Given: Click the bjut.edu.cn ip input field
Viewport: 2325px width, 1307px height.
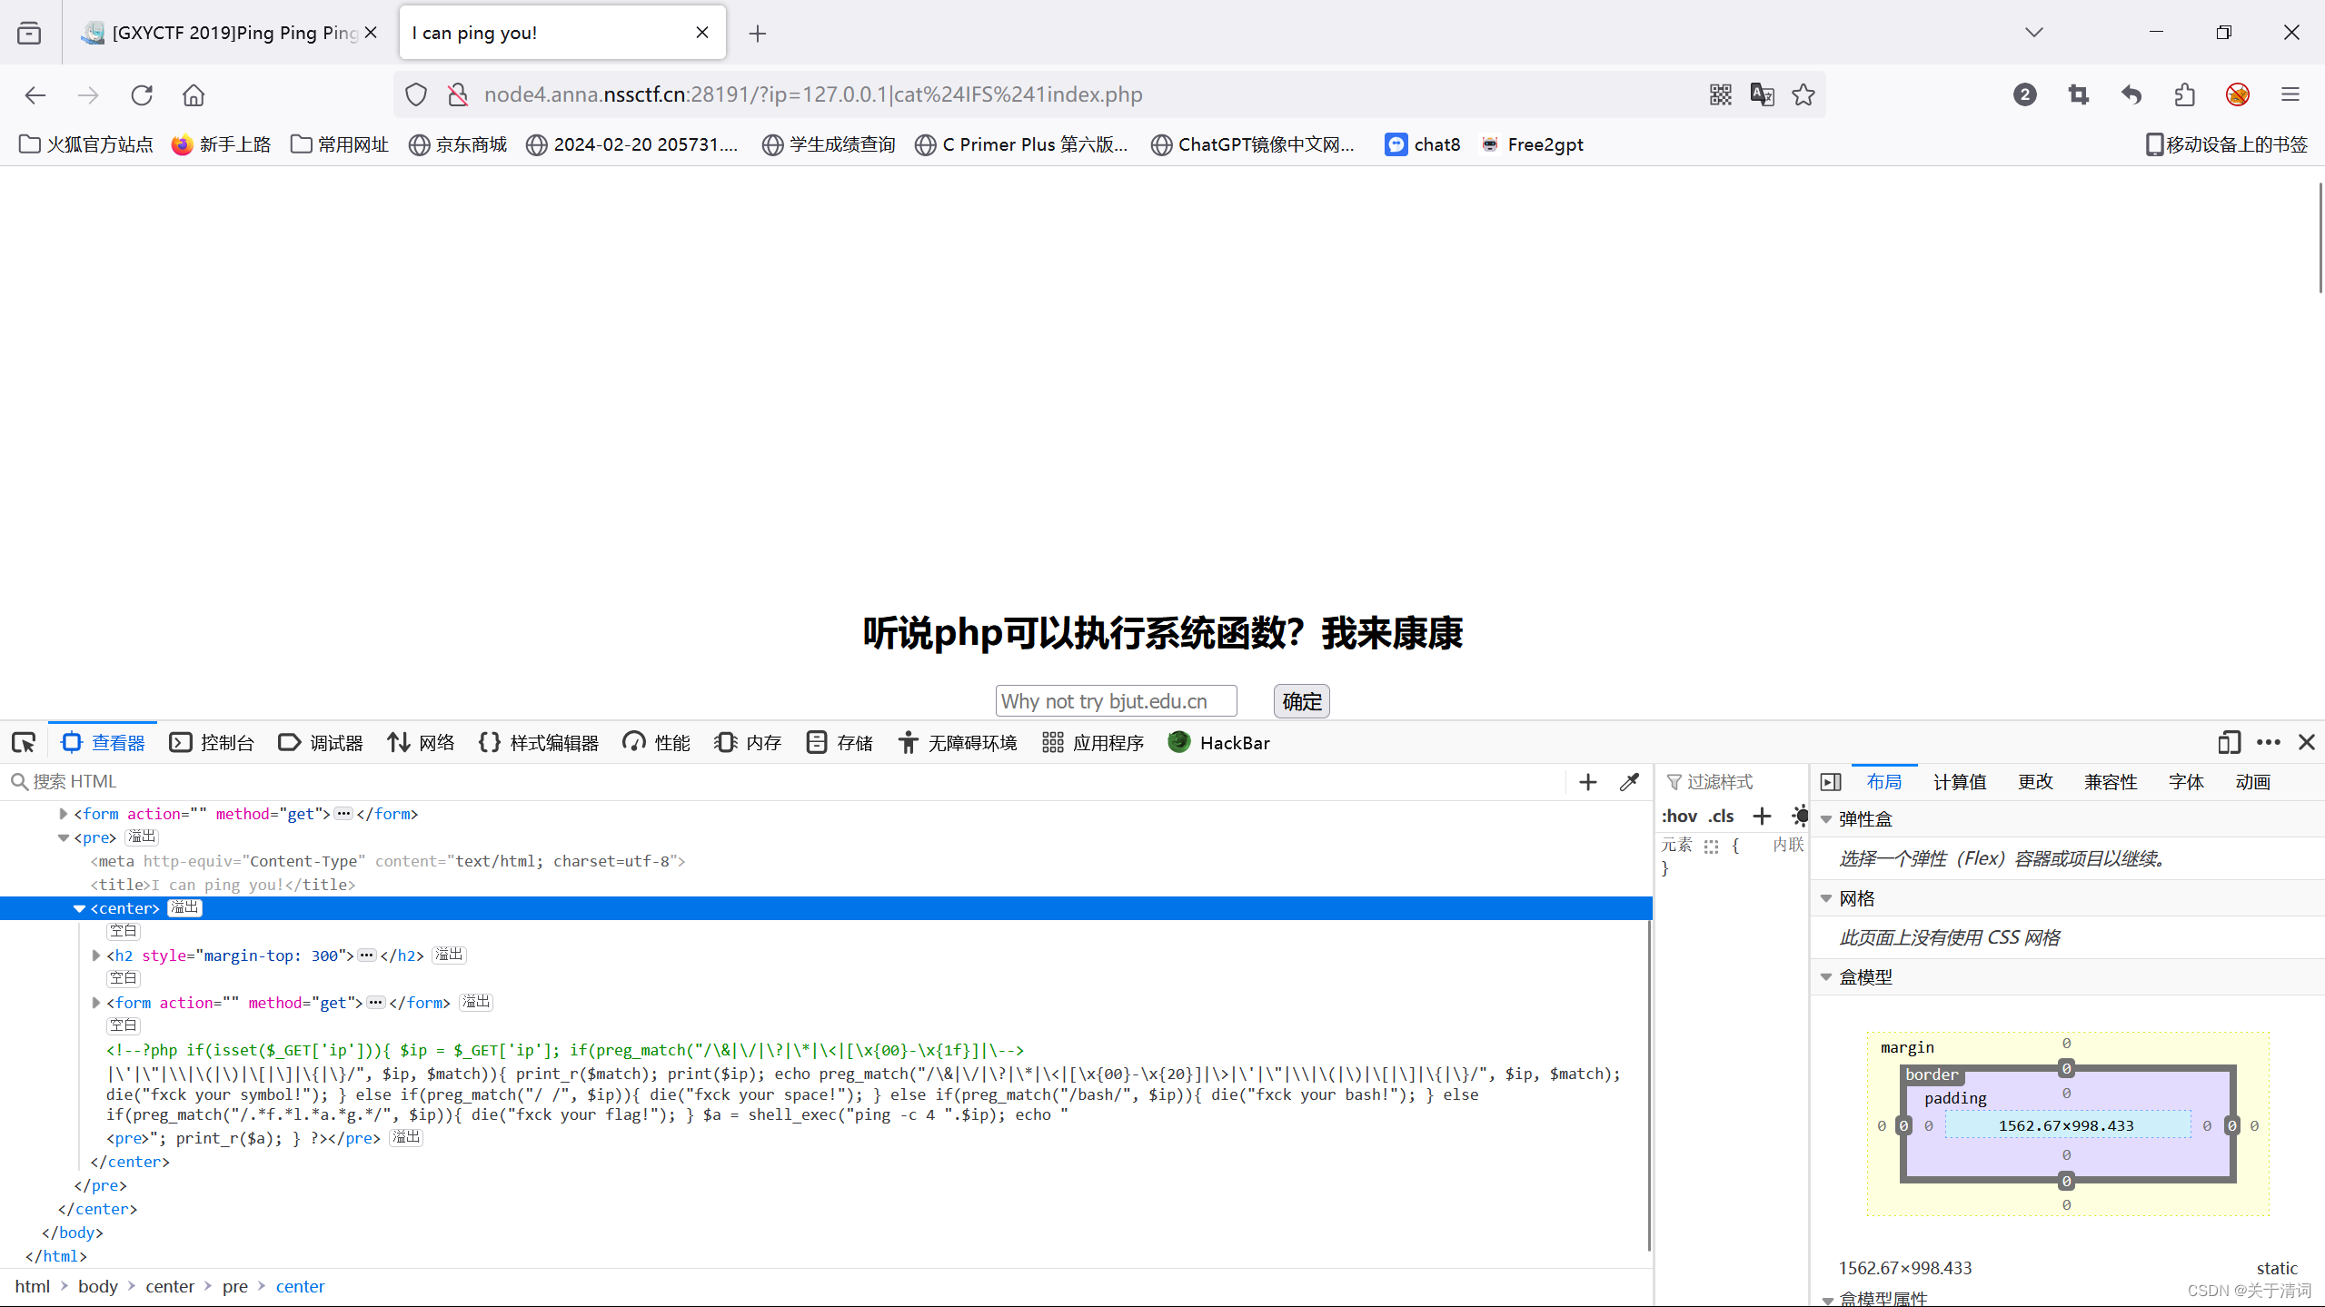Looking at the screenshot, I should click(x=1115, y=701).
